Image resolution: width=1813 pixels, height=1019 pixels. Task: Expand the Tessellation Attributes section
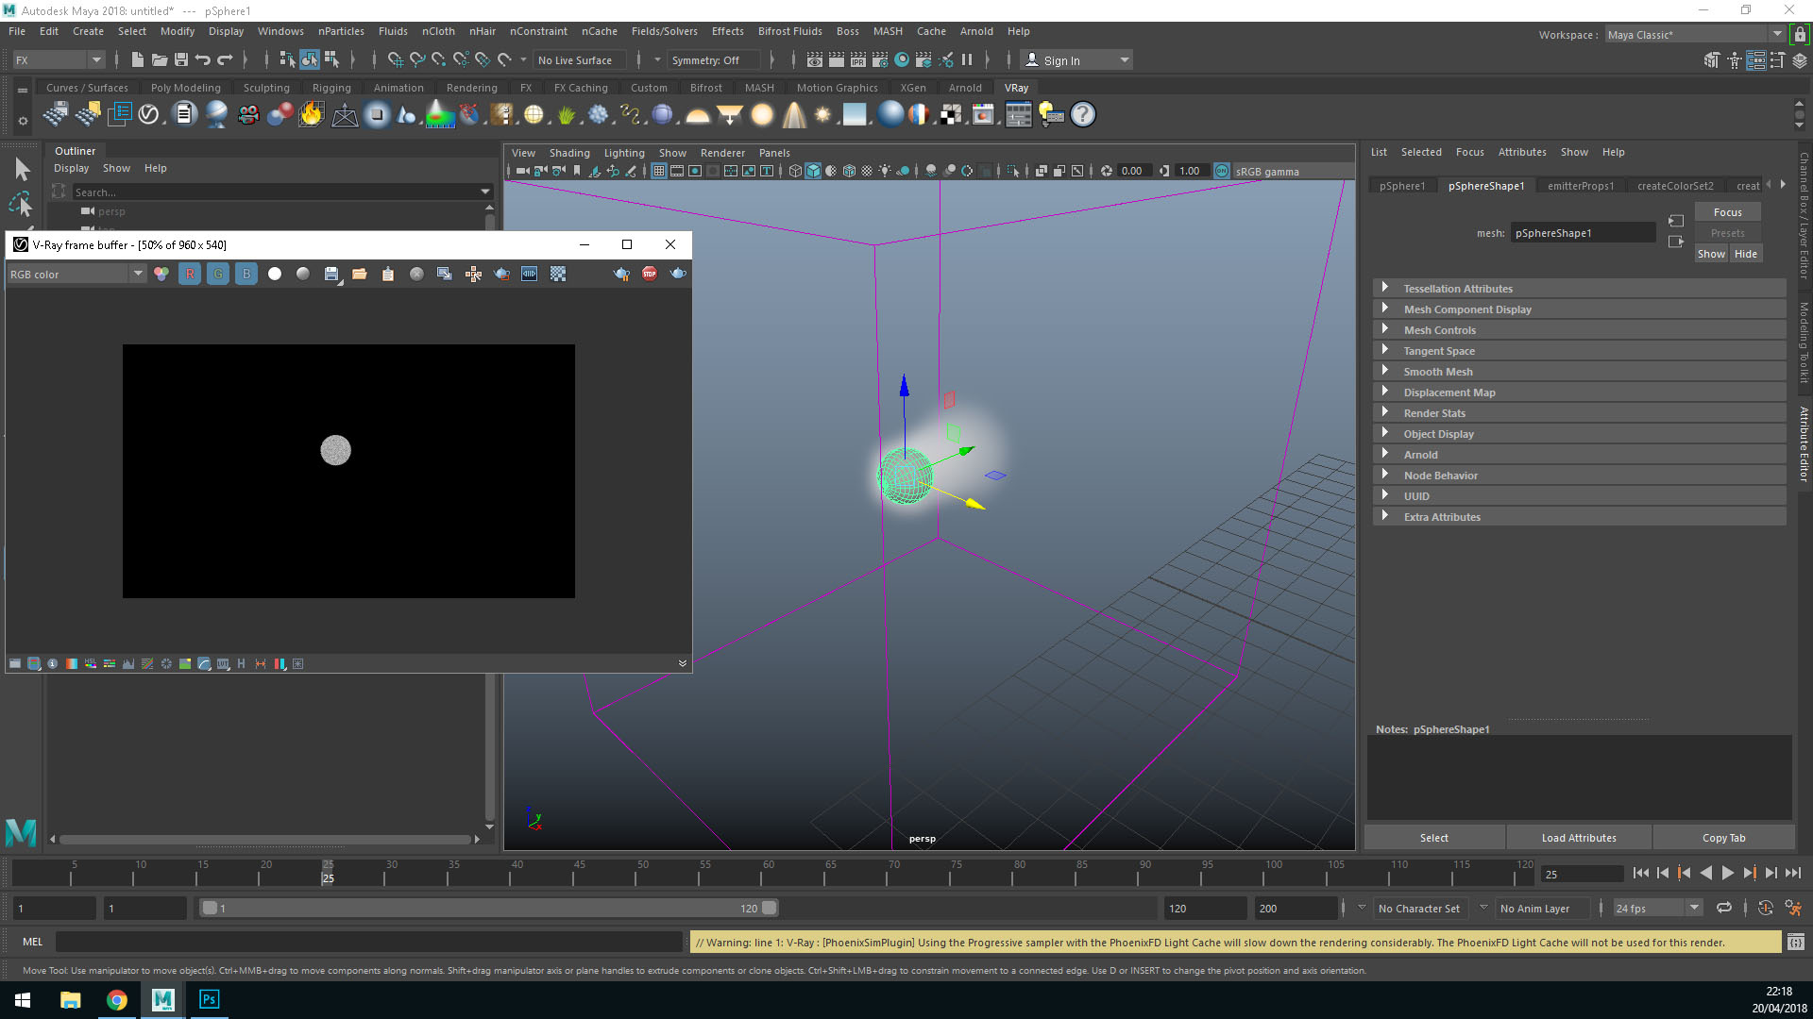pos(1579,289)
